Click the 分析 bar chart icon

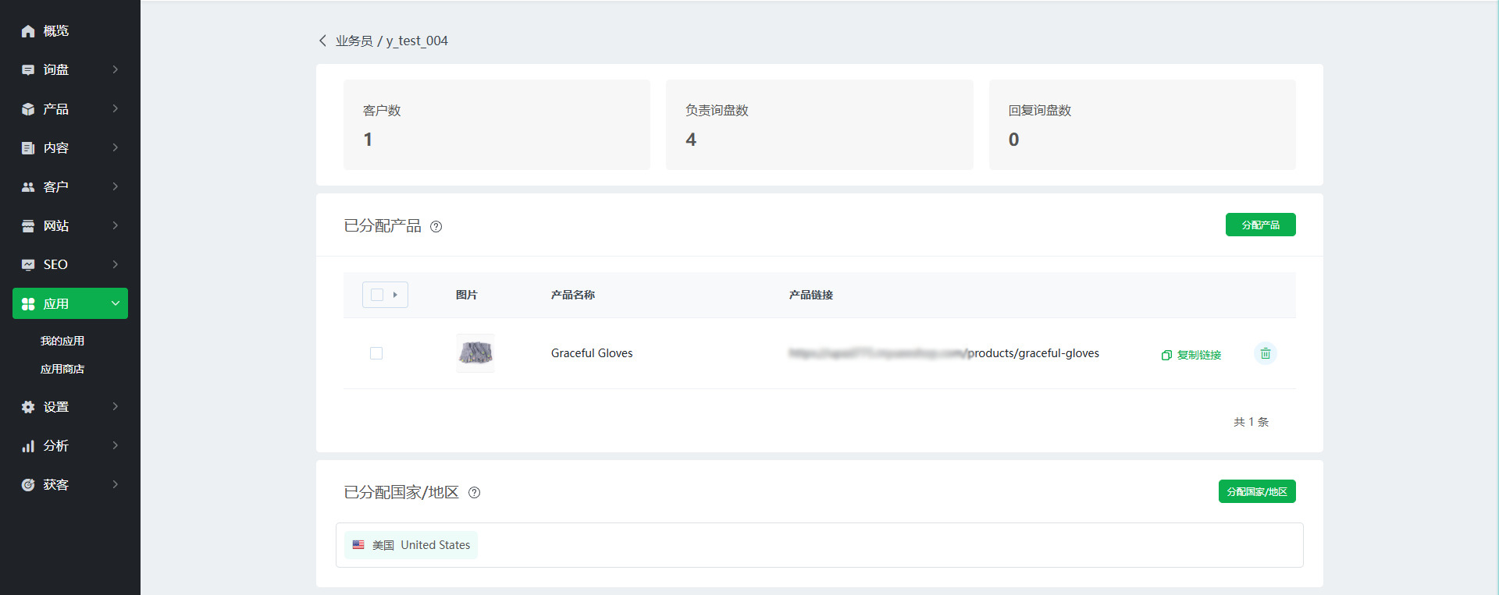point(28,446)
